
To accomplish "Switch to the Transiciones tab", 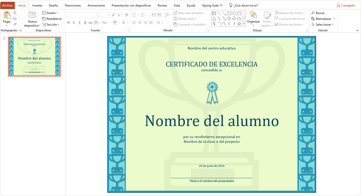I will tap(73, 6).
